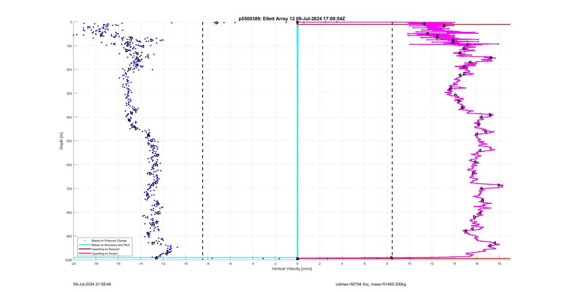The image size is (564, 292).
Task: Click velocity axis tick '2'
Action: pos(320,263)
